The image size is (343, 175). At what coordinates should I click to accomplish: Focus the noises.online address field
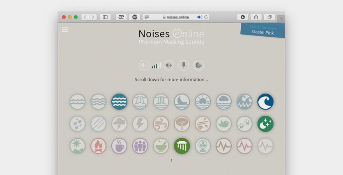coord(176,17)
